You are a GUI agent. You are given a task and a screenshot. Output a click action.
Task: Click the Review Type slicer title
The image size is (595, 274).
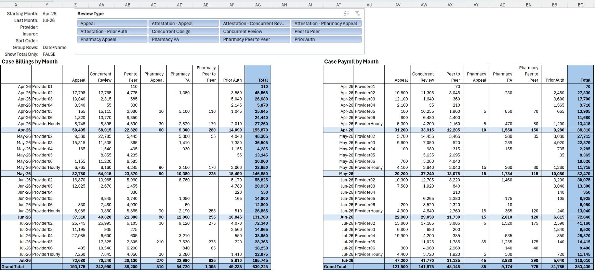tap(91, 14)
